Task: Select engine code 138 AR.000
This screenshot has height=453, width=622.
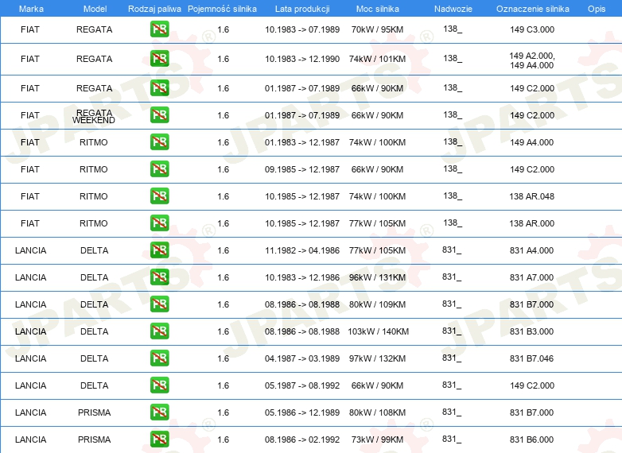Action: point(531,223)
